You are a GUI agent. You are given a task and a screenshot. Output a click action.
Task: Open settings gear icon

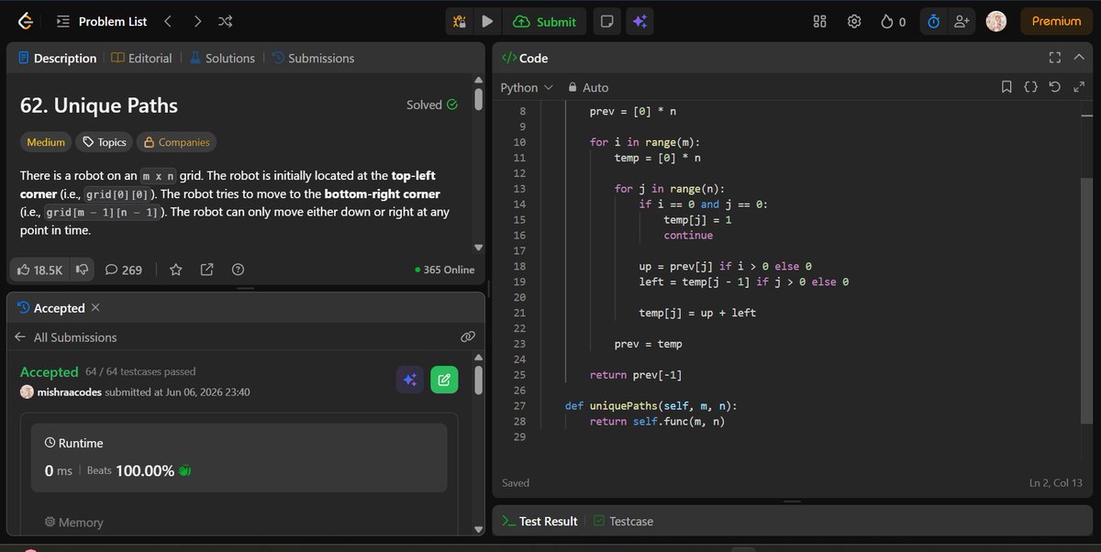tap(854, 21)
